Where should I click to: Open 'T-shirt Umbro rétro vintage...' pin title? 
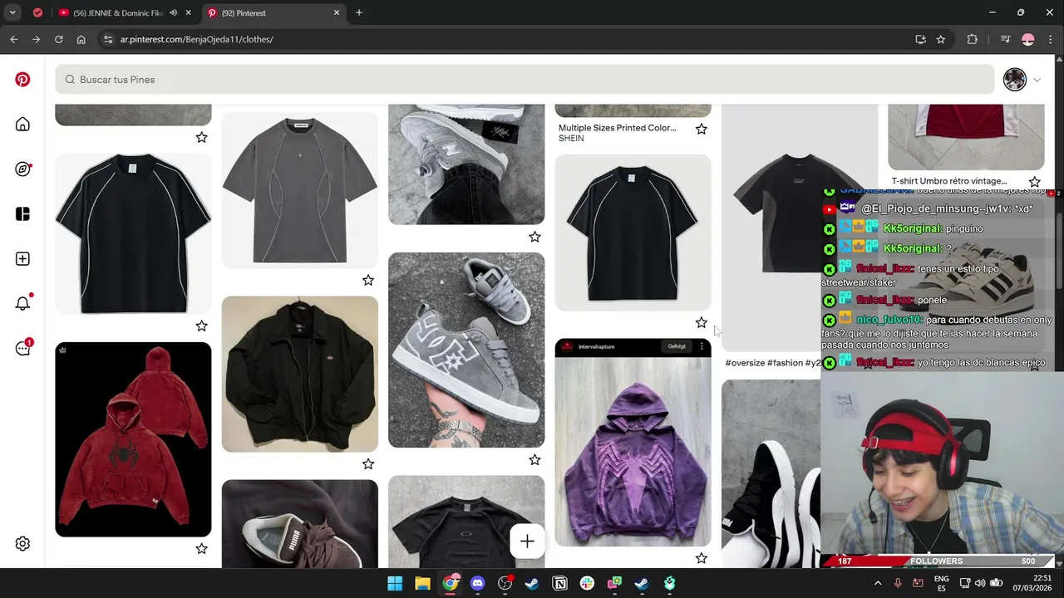[x=948, y=181]
